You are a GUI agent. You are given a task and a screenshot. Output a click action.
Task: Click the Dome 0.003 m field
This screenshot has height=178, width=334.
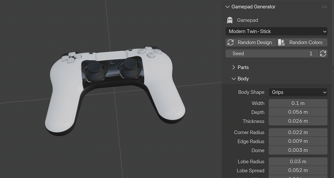(x=298, y=150)
